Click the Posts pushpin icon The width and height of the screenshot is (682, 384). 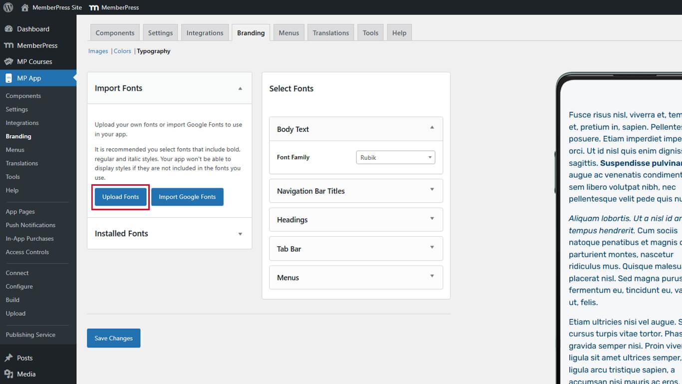[8, 358]
